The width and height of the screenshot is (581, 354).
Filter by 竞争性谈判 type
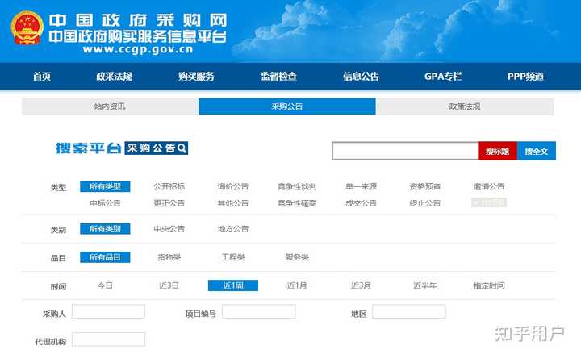[x=297, y=186]
